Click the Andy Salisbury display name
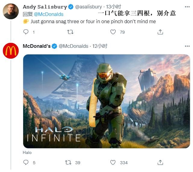Viewport: 193px width, 172px height. [45, 7]
